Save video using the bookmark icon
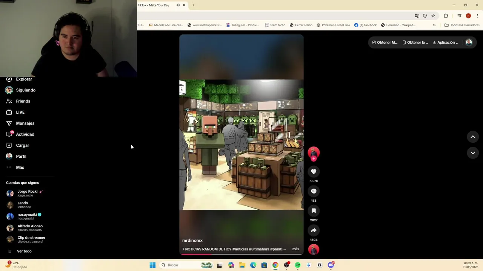The height and width of the screenshot is (271, 483). 314,211
